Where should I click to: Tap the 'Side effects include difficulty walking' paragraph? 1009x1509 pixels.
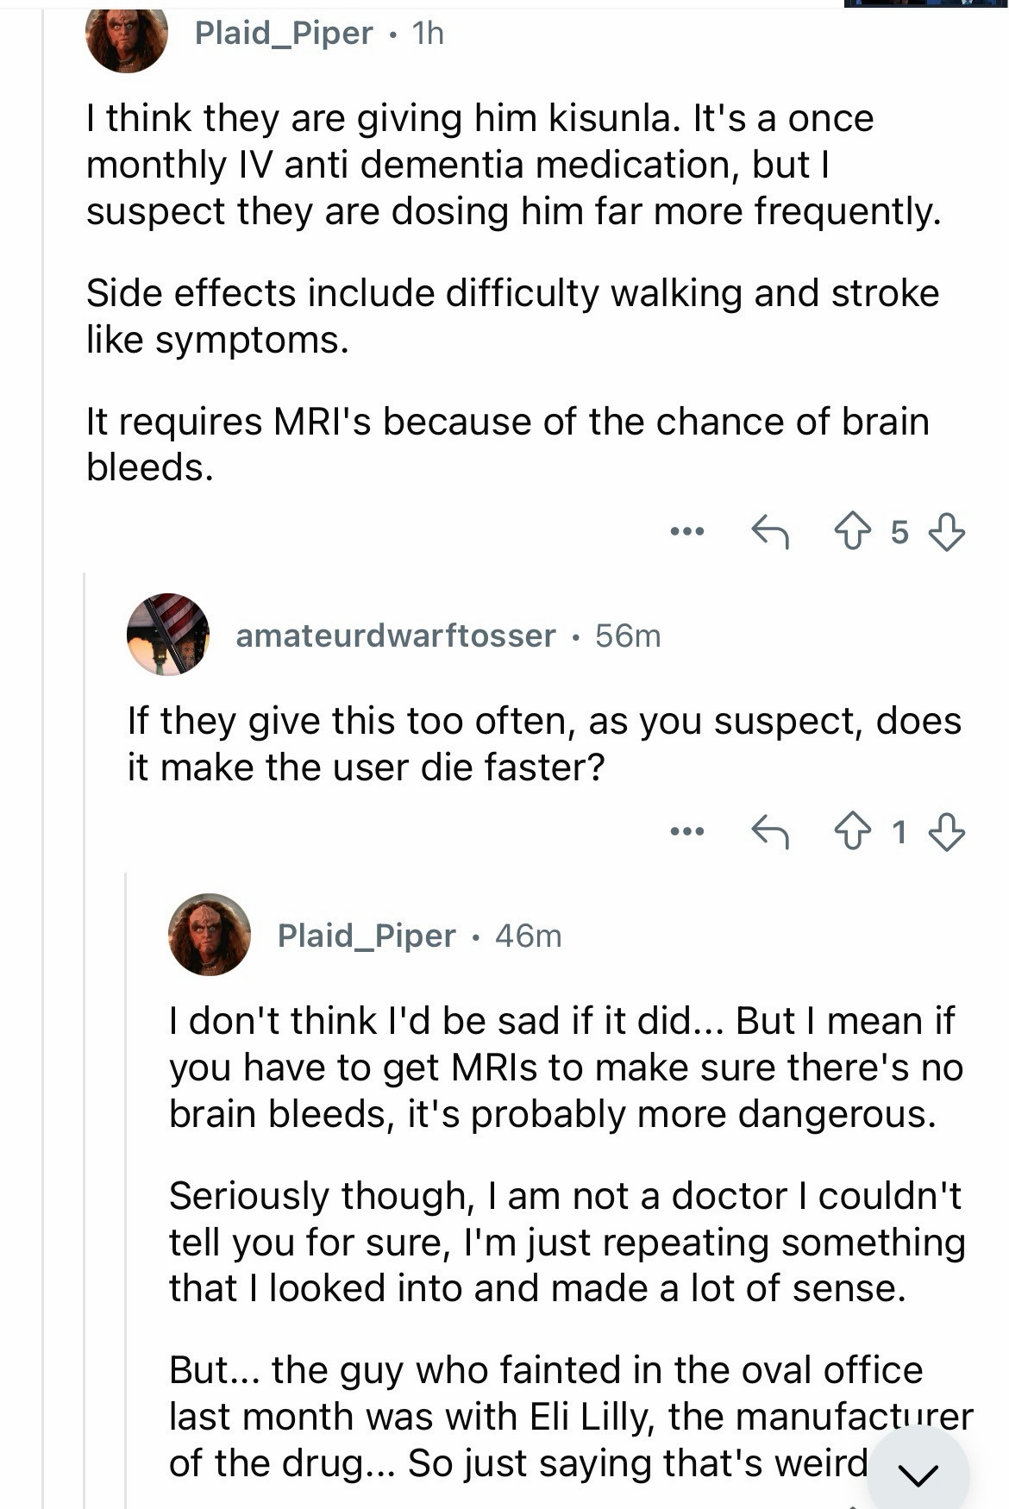[x=512, y=316]
